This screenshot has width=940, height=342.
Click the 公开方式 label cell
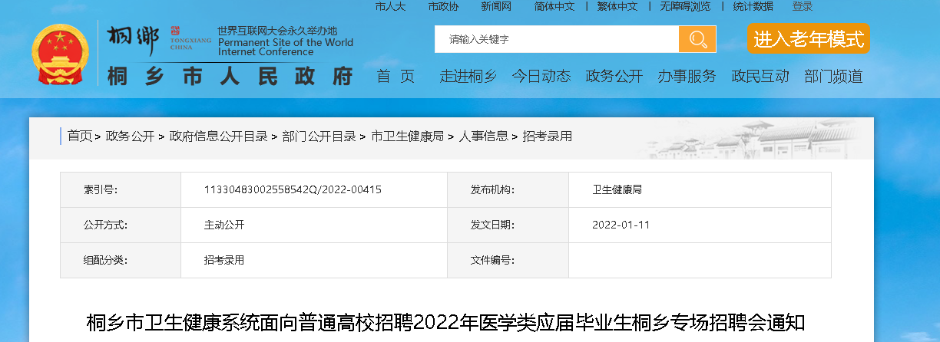pyautogui.click(x=121, y=225)
